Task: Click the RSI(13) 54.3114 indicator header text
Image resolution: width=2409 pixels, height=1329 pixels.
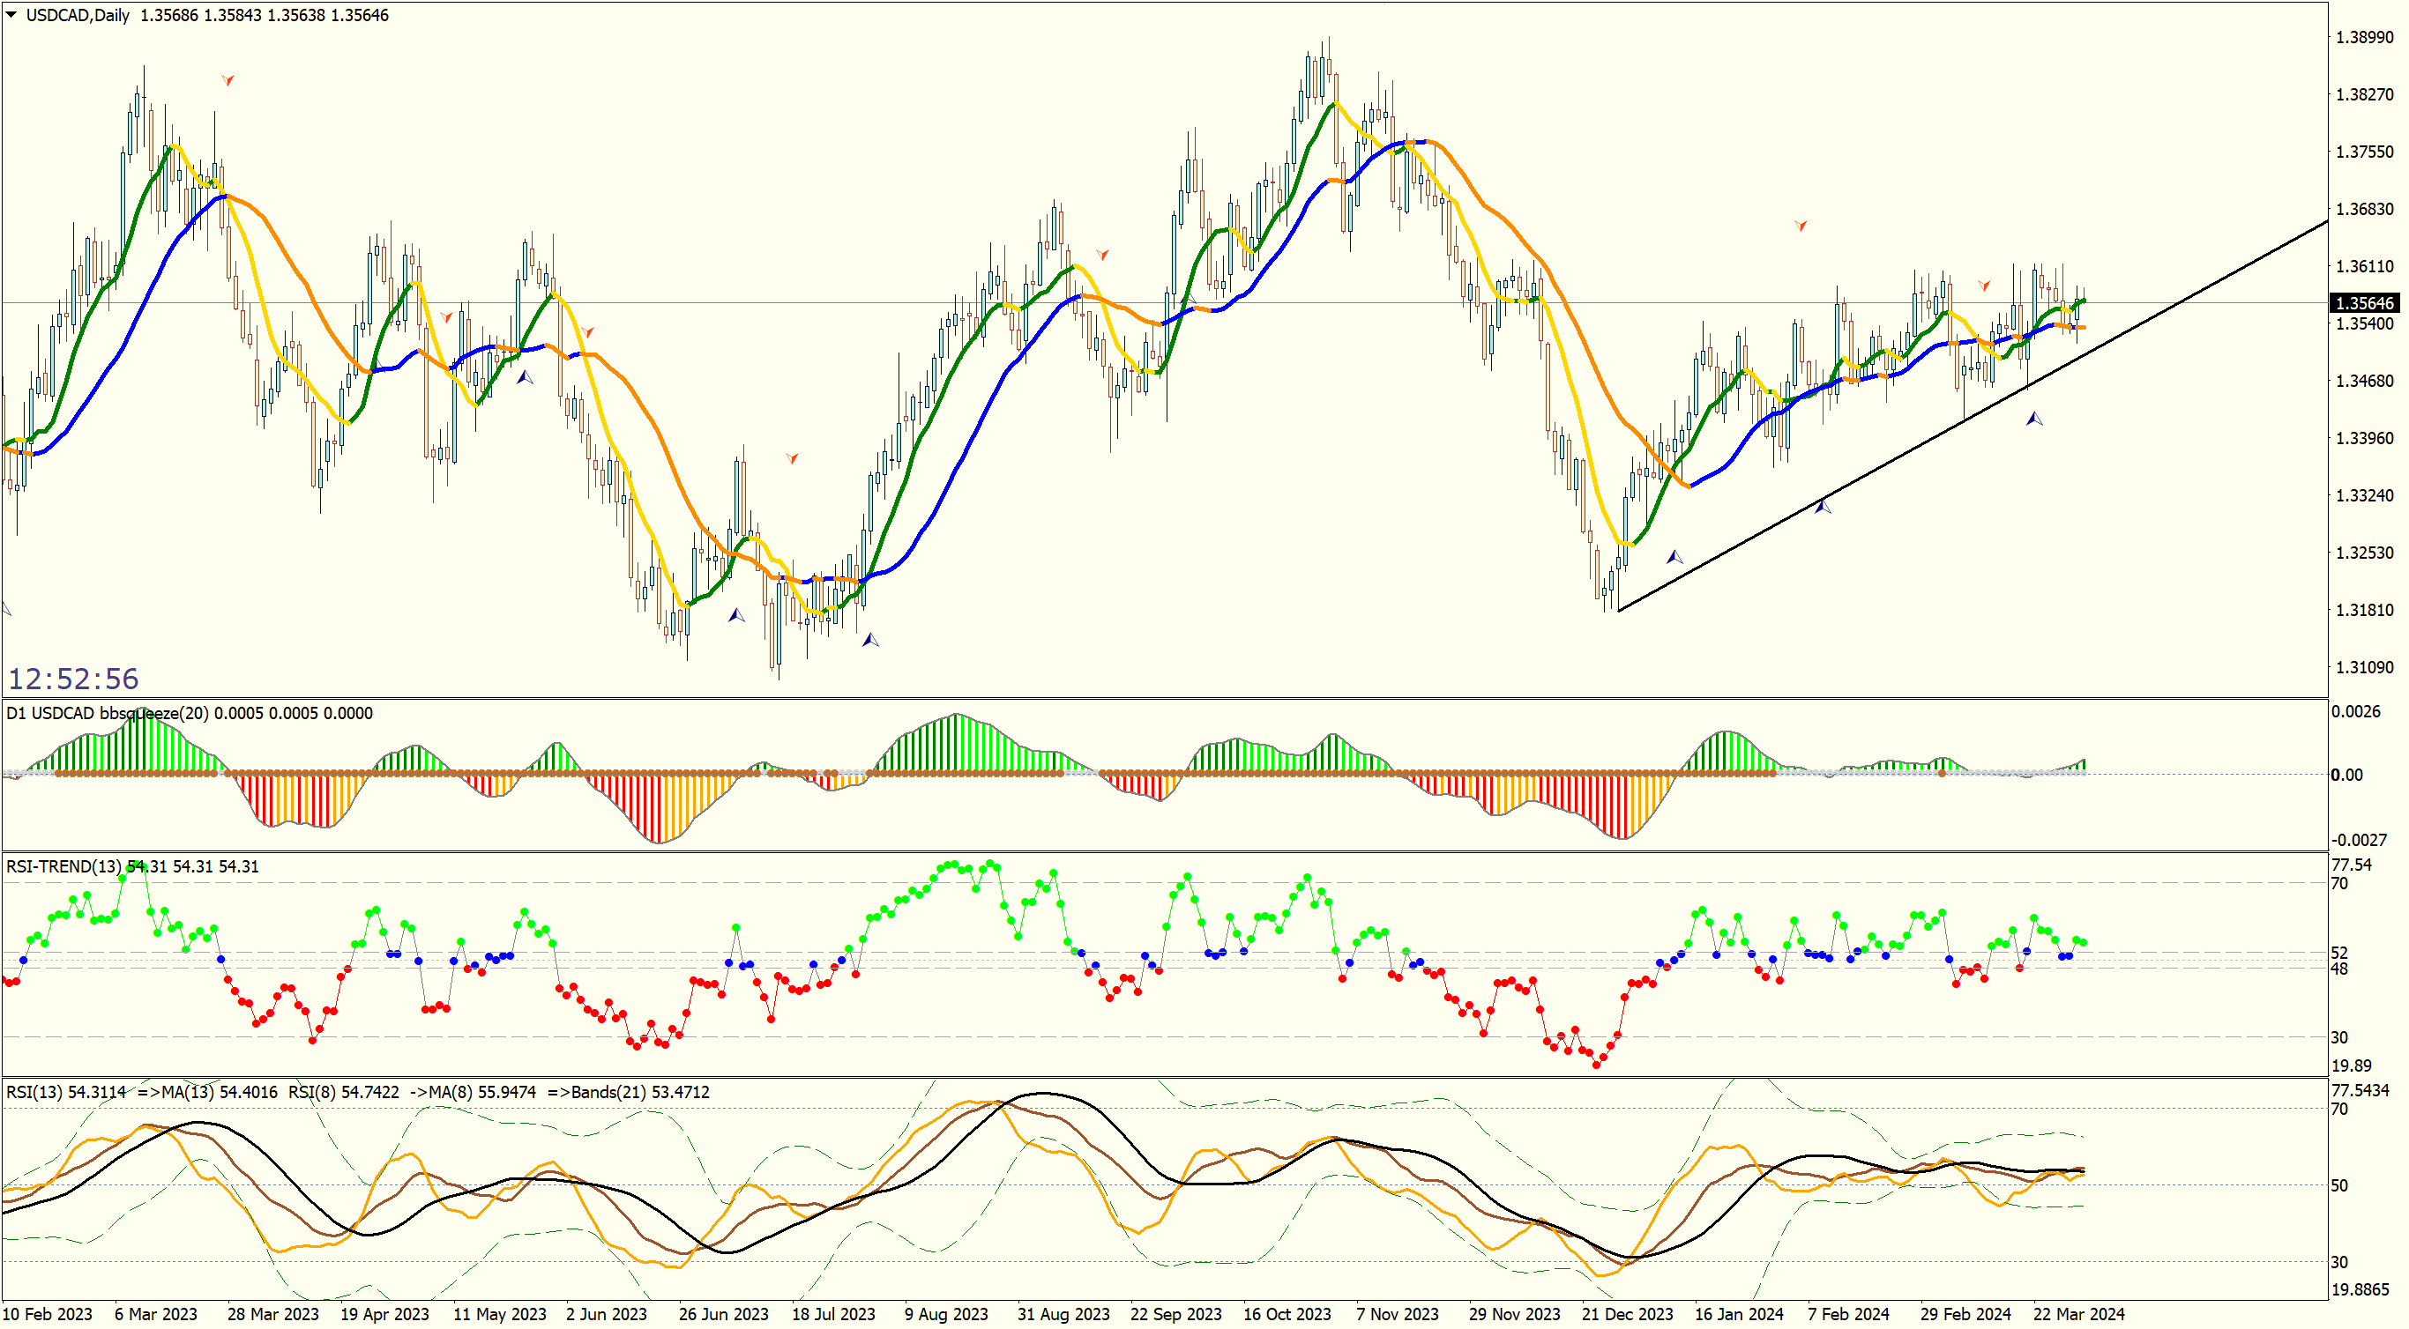Action: coord(65,1092)
